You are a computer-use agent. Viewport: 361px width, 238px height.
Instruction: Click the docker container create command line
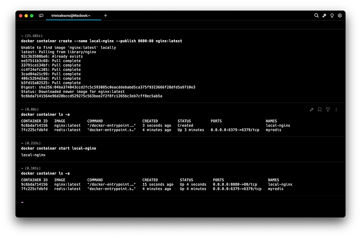coord(102,41)
